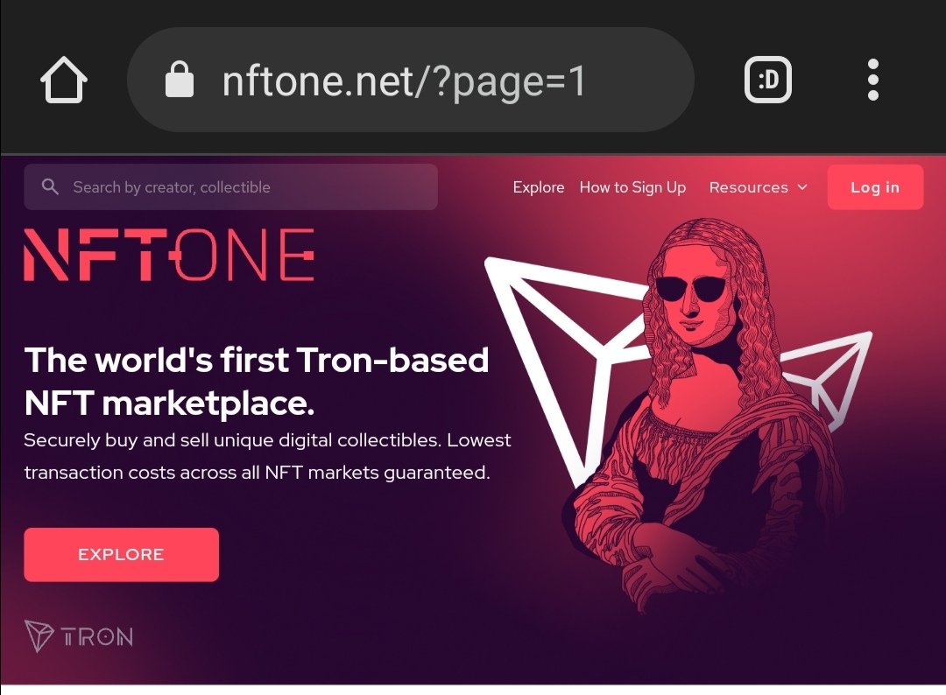The image size is (946, 695).
Task: Click the Tron-based NFT marketplace headline
Action: point(257,381)
